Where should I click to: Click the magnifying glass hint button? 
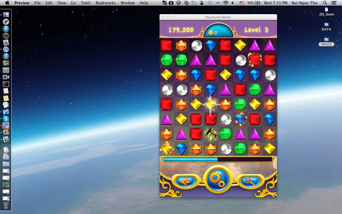coord(251,181)
